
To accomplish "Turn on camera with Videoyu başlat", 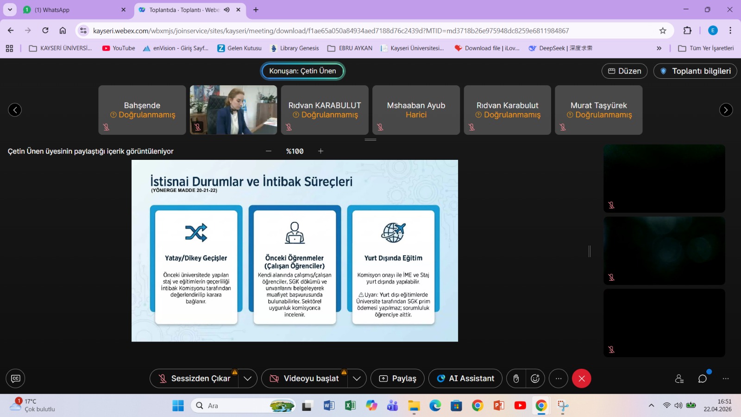I will 305,379.
